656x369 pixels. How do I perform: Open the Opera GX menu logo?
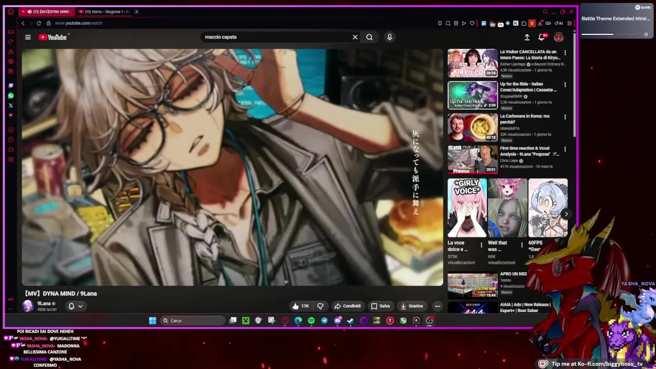[x=11, y=11]
